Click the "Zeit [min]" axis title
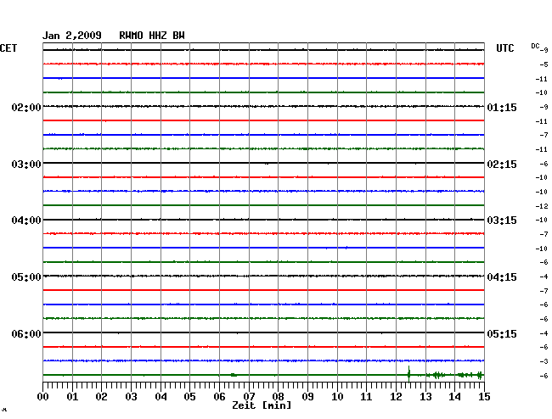The height and width of the screenshot is (419, 552). [x=262, y=405]
